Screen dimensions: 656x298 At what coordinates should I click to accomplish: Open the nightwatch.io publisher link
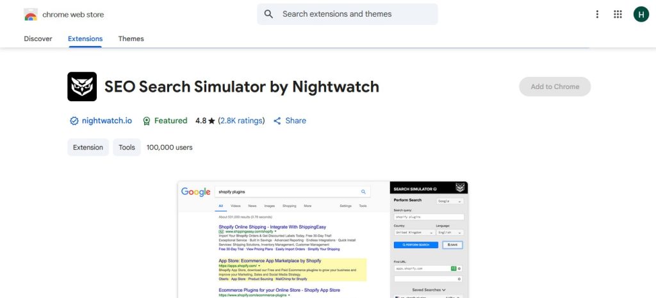[x=107, y=121]
